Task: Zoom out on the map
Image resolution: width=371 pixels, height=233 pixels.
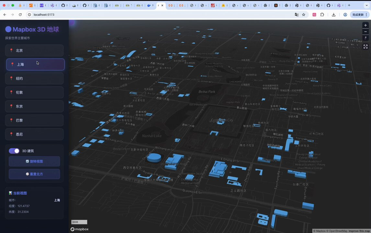Action: tap(365, 32)
